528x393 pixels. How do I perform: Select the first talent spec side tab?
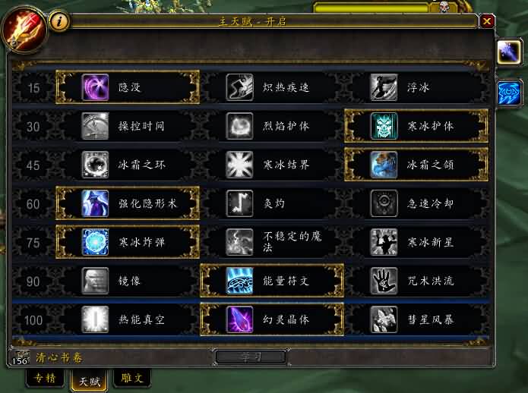click(x=509, y=52)
